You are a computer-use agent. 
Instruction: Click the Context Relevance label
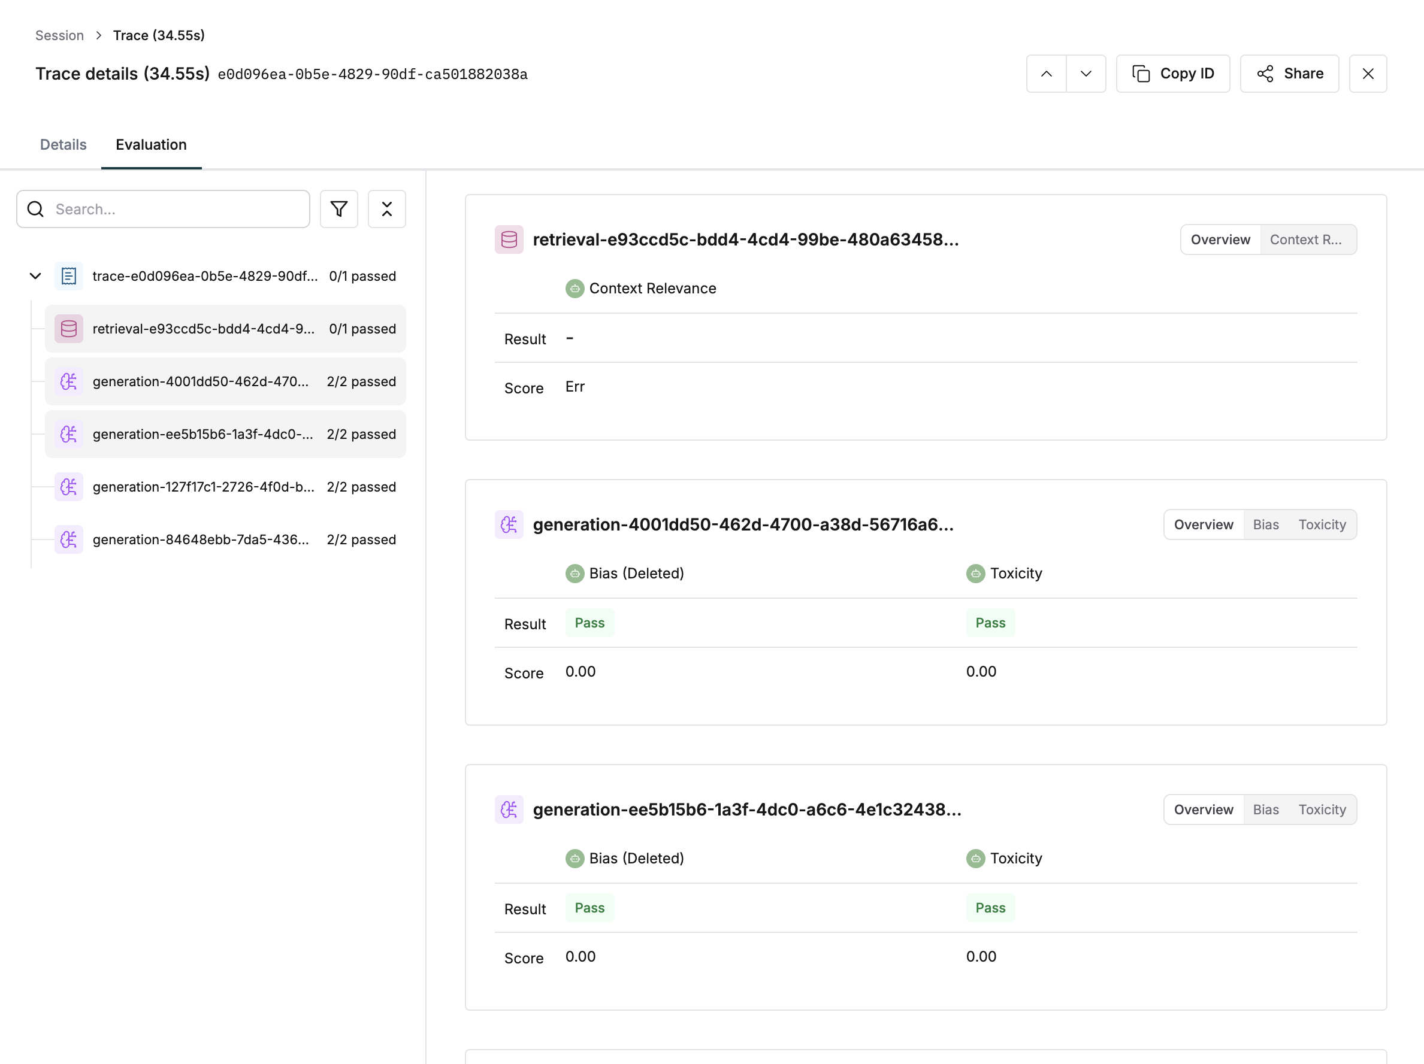(x=653, y=289)
